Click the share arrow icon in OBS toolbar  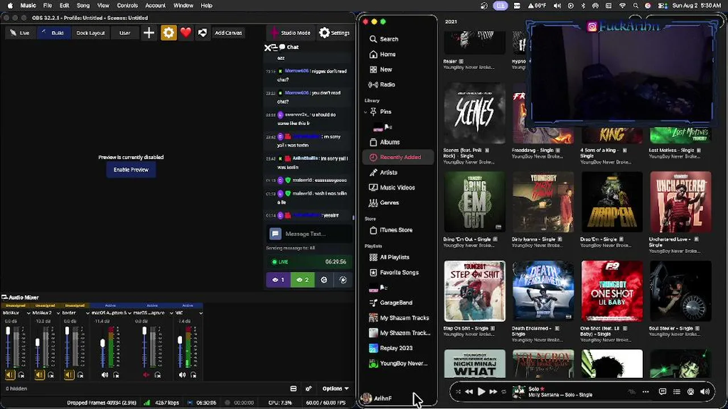tap(202, 33)
